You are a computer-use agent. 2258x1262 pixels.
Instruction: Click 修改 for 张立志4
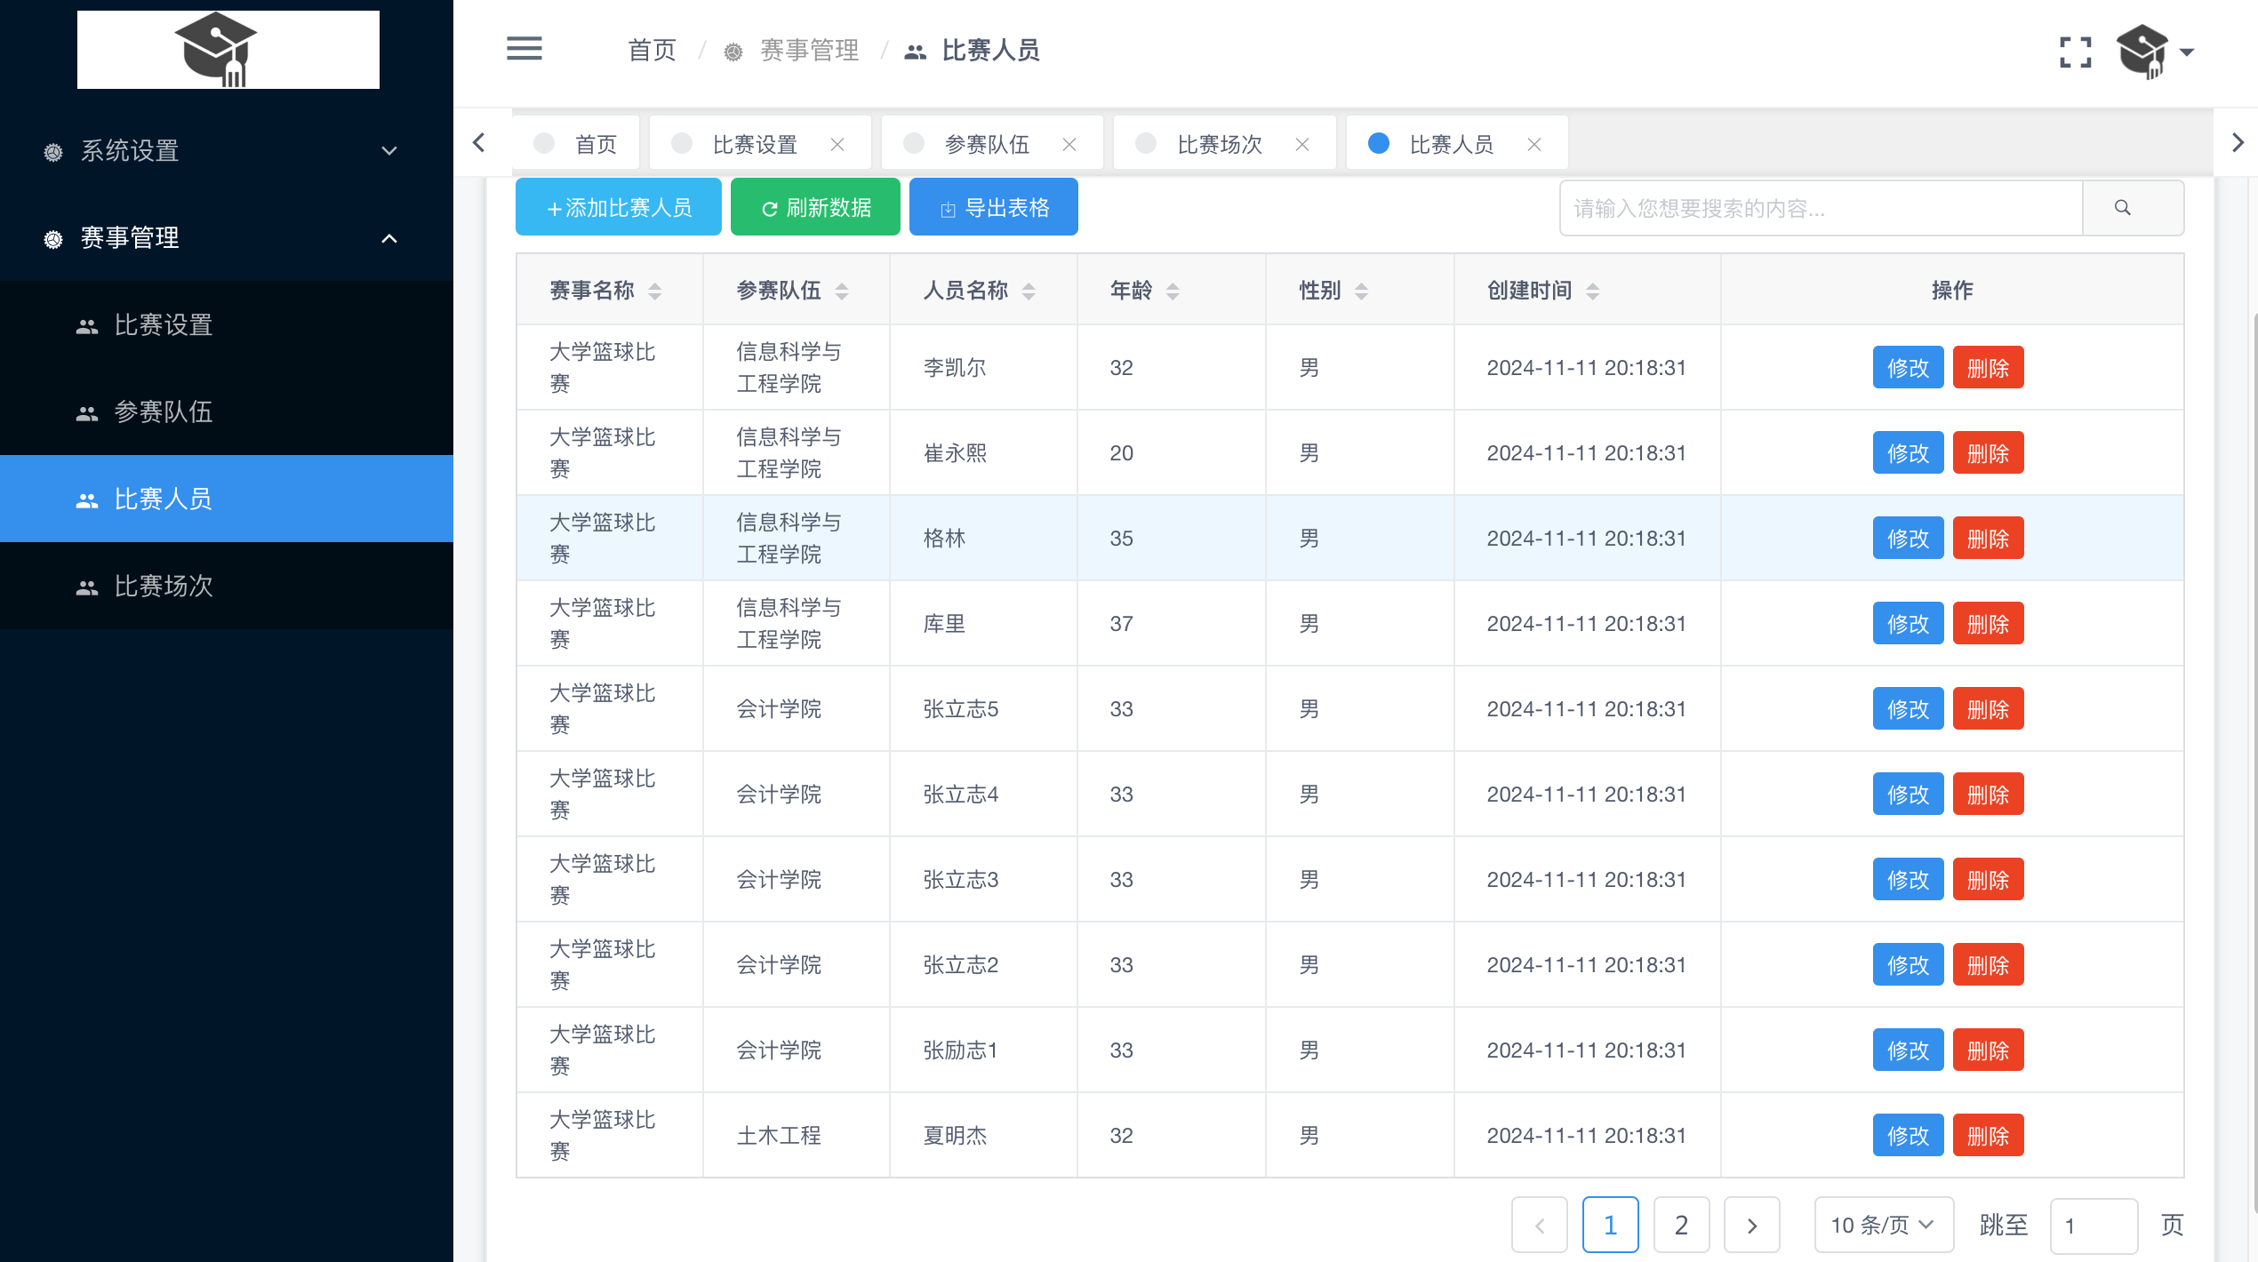point(1908,795)
